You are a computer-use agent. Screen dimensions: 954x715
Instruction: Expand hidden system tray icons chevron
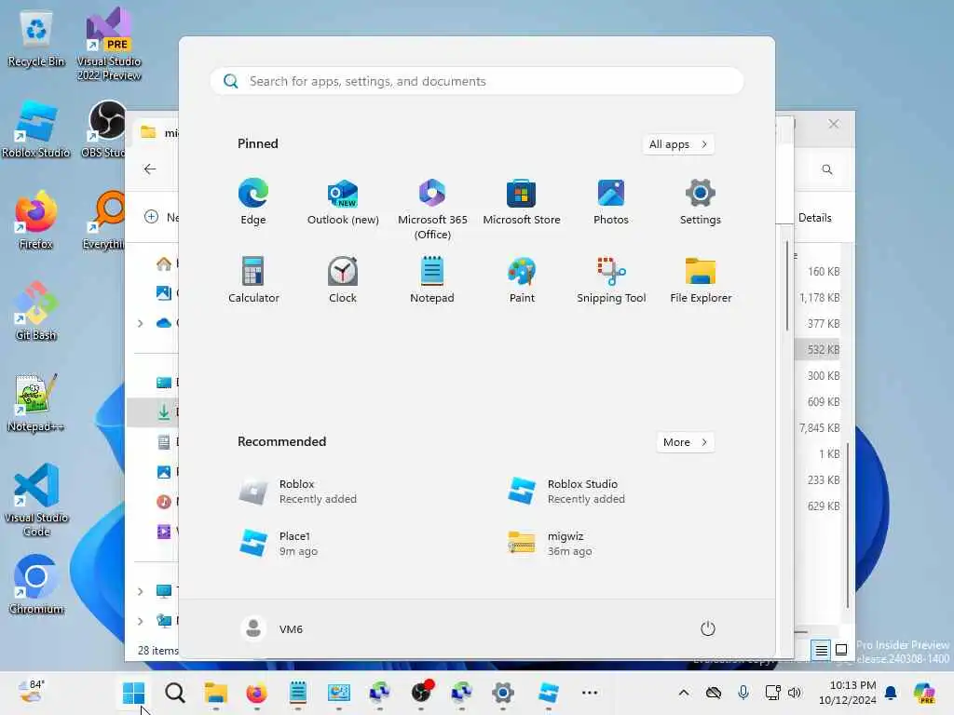point(684,693)
